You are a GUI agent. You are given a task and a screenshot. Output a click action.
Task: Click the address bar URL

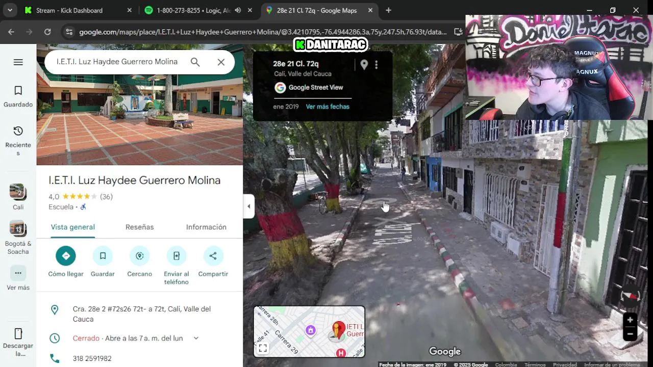point(263,32)
